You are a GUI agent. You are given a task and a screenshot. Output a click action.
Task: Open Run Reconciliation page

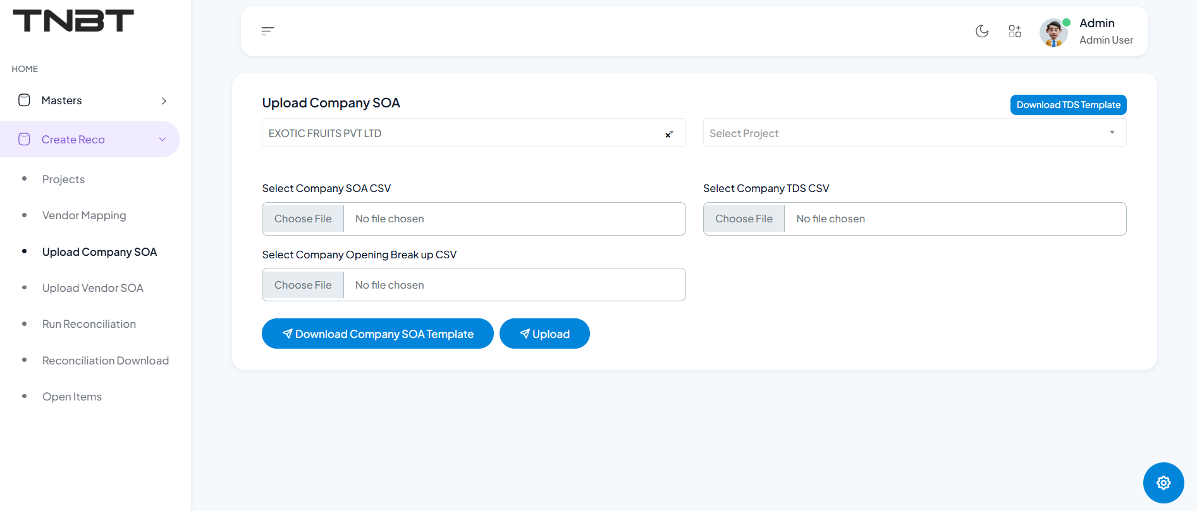pyautogui.click(x=89, y=324)
